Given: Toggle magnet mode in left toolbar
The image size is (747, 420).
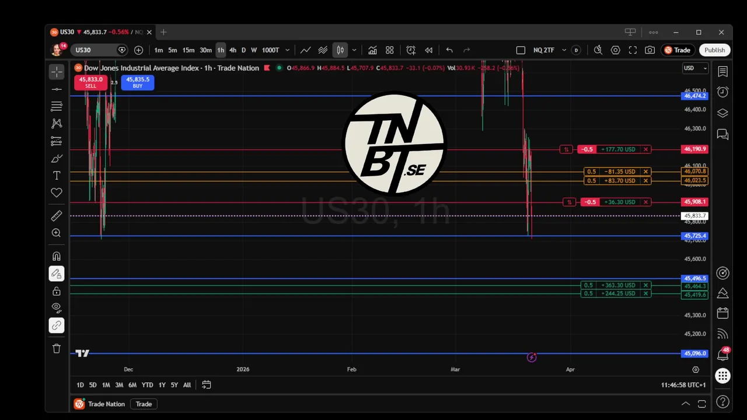Looking at the screenshot, I should [57, 256].
